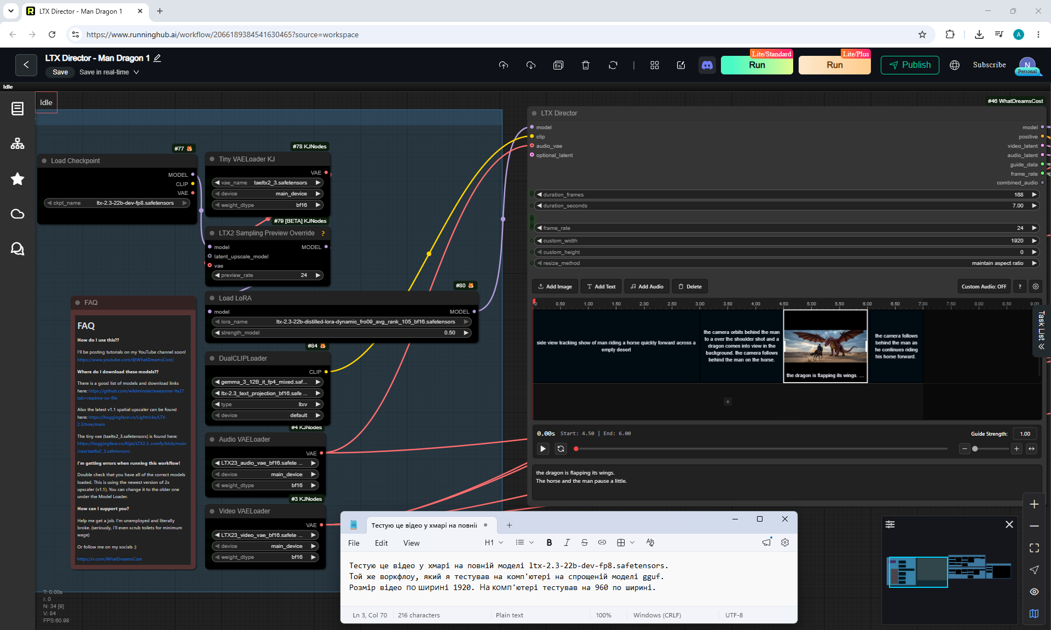Open the ckpt_name combo in Load Checkpoint
This screenshot has height=630, width=1051.
pos(117,203)
